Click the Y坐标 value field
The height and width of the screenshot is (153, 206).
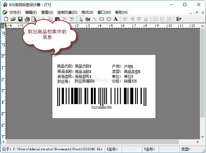point(168,149)
